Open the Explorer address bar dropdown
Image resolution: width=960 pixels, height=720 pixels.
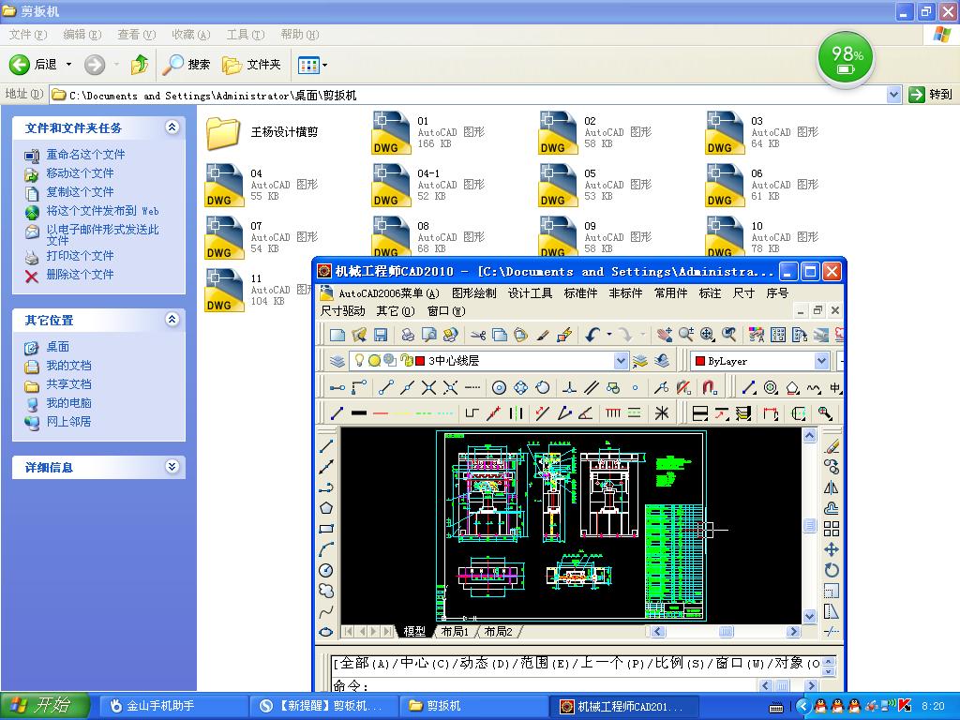click(x=893, y=95)
